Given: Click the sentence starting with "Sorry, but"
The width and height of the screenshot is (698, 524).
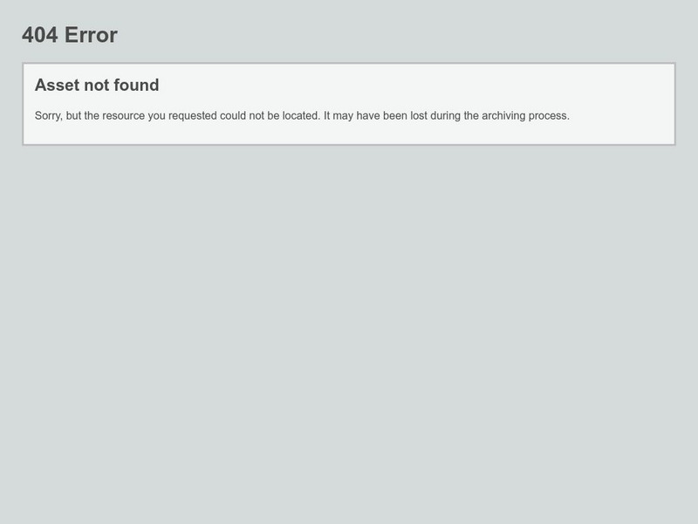Looking at the screenshot, I should [177, 116].
